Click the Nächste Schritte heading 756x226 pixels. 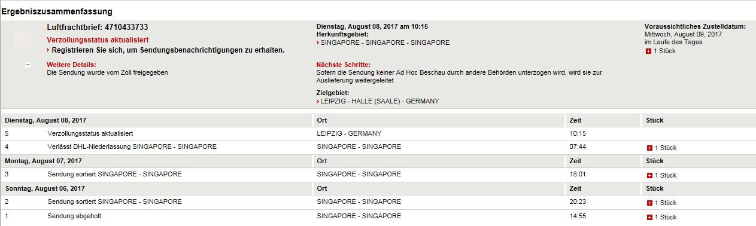[344, 65]
